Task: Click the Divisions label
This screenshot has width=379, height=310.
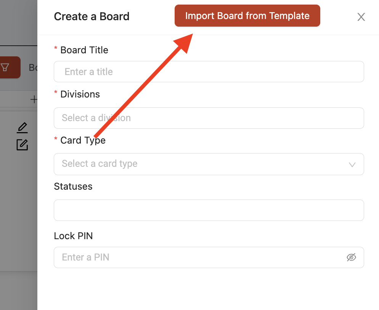Action: pos(80,94)
